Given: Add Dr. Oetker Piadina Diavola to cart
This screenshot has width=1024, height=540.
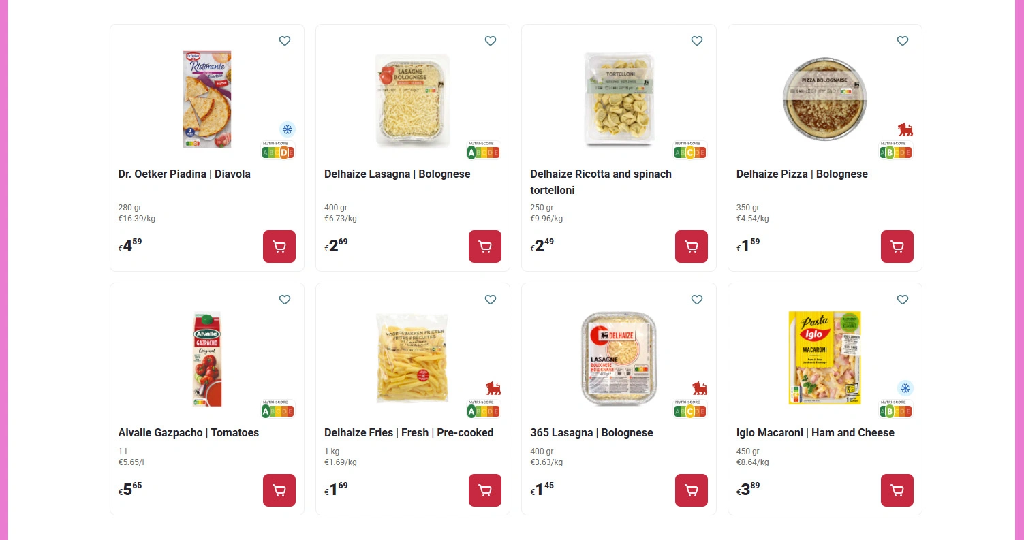Looking at the screenshot, I should click(x=279, y=247).
